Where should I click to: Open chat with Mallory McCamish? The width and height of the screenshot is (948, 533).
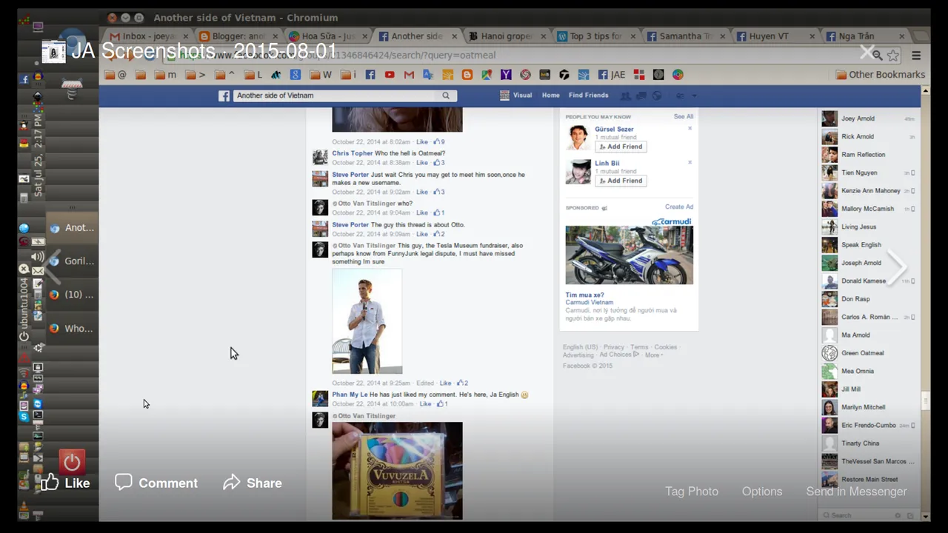(868, 209)
